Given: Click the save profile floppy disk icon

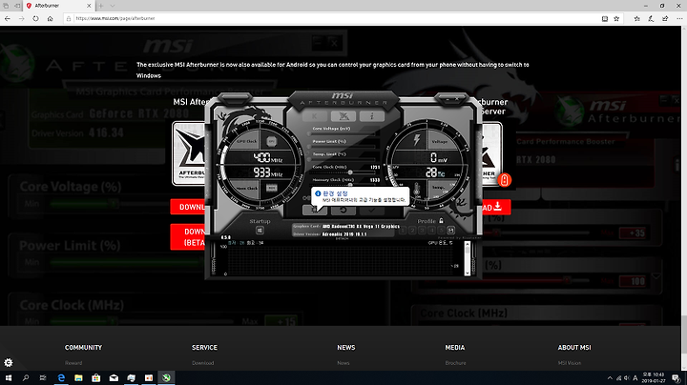Looking at the screenshot, I should point(450,230).
